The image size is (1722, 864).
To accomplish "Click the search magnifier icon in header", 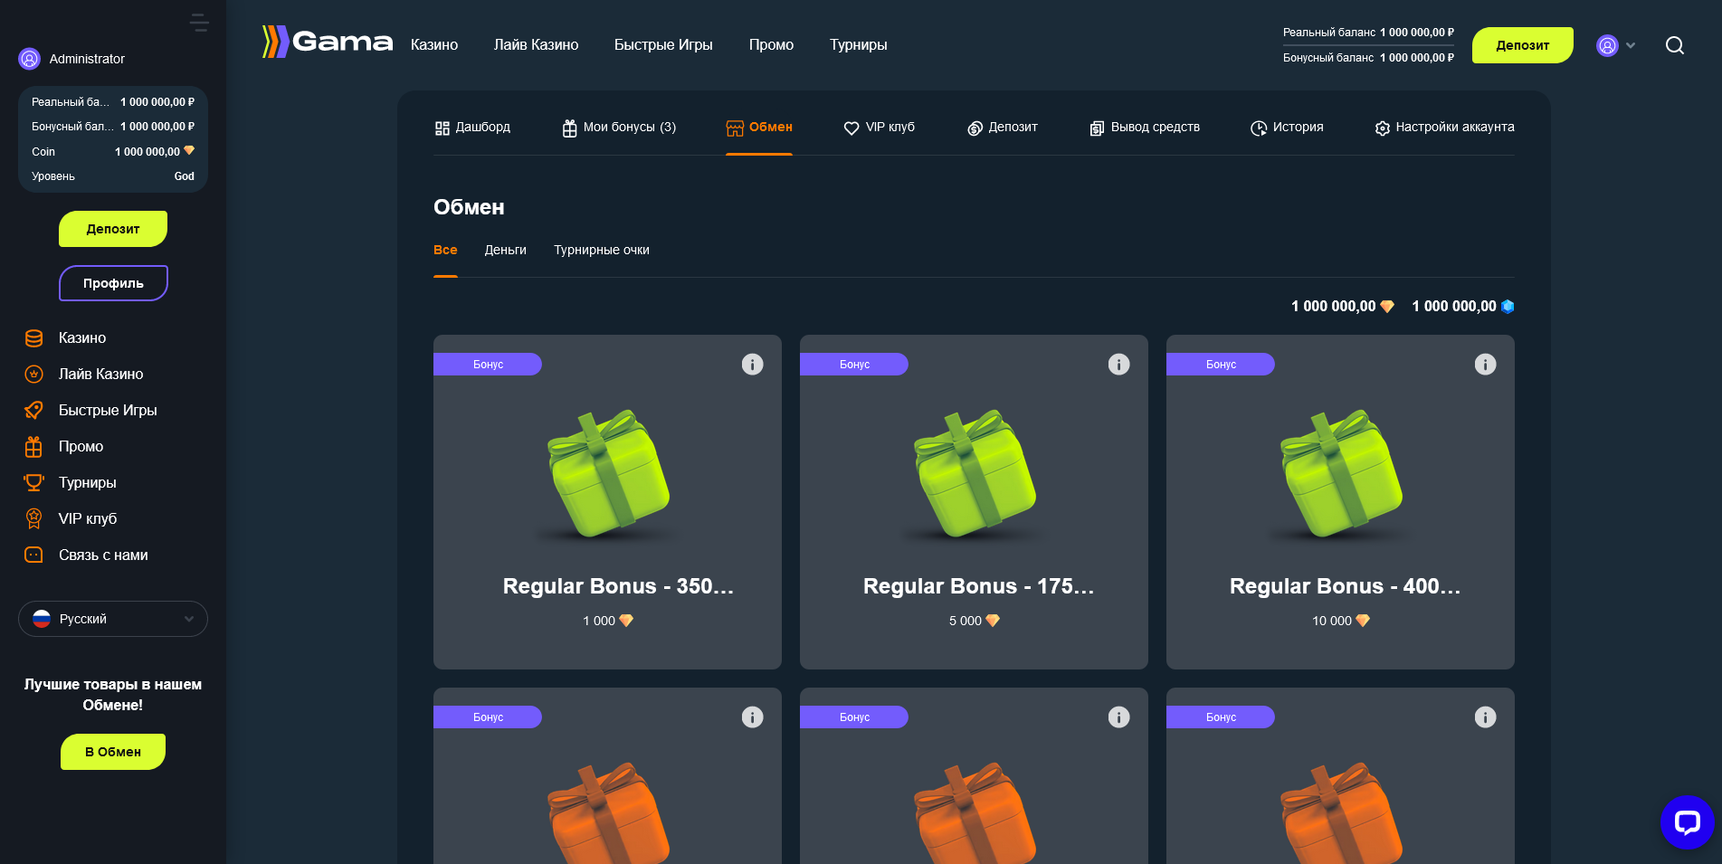I will 1674,45.
